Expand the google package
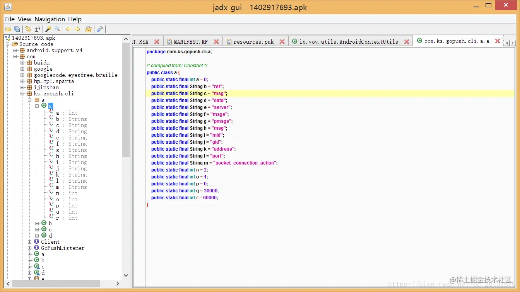520x292 pixels. [22, 69]
